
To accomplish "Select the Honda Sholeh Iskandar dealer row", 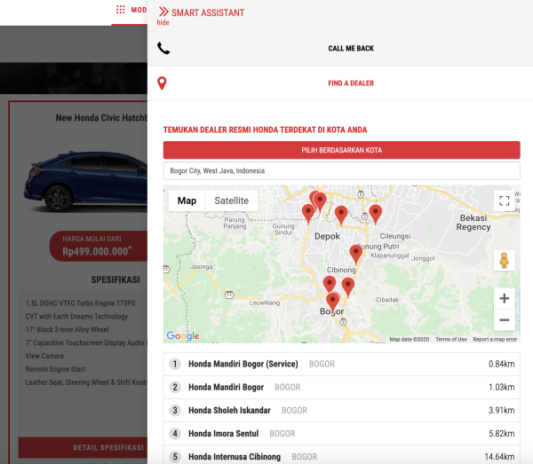I will pos(342,411).
